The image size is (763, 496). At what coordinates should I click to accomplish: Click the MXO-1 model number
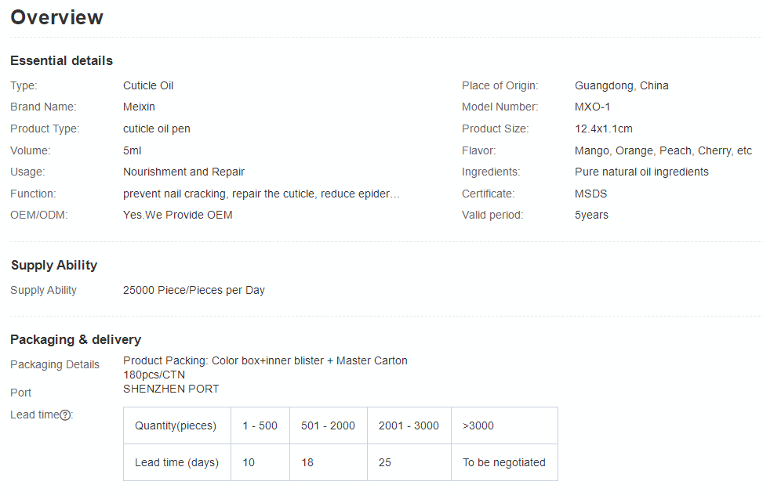pos(592,107)
